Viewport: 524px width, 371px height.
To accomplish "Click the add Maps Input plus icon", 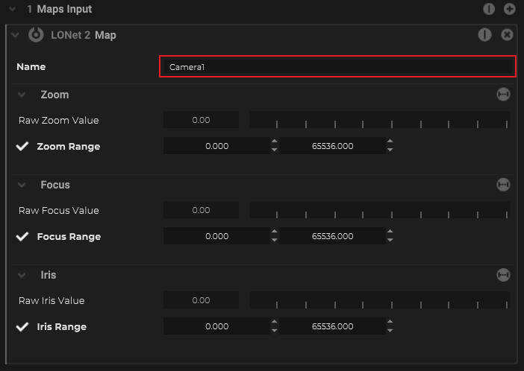I will [510, 10].
